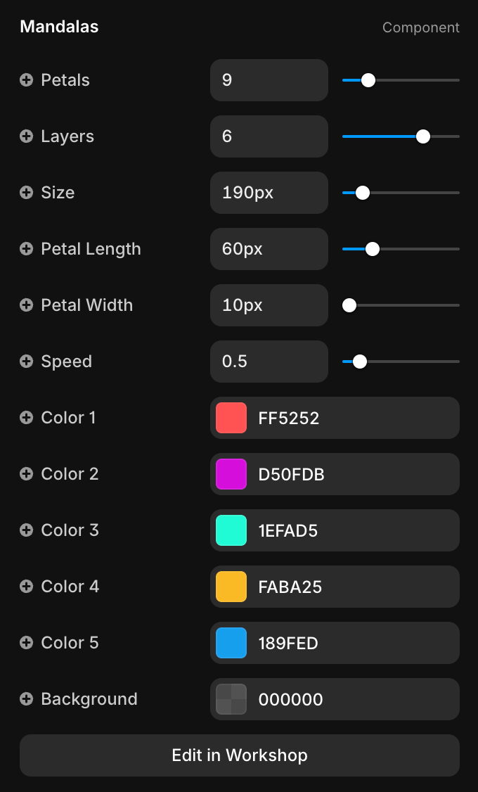
Task: Click the plus icon beside Speed
Action: click(26, 362)
